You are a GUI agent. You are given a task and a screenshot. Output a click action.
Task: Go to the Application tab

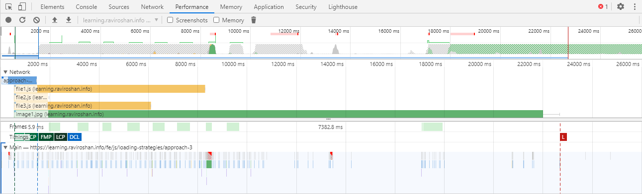coord(269,7)
